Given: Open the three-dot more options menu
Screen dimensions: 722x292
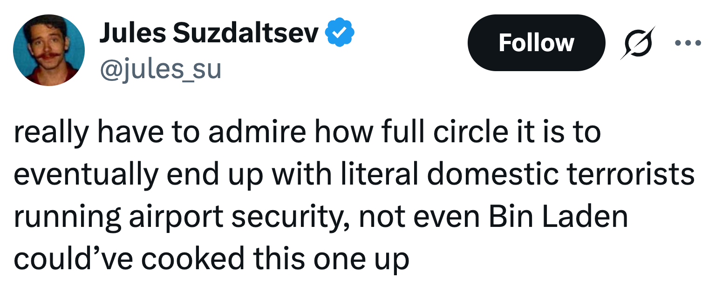Looking at the screenshot, I should pyautogui.click(x=688, y=43).
